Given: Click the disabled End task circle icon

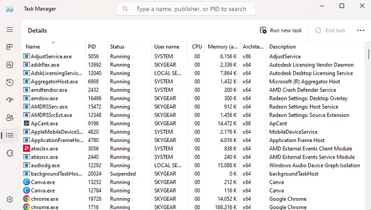Looking at the screenshot, I should tap(318, 30).
